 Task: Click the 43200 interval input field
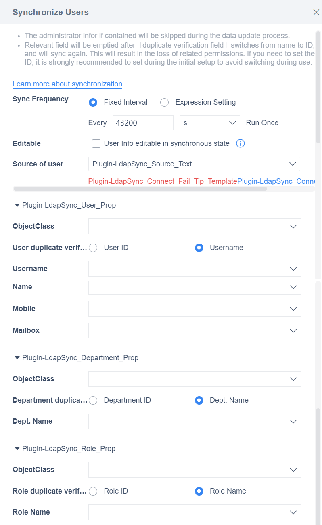click(x=143, y=122)
